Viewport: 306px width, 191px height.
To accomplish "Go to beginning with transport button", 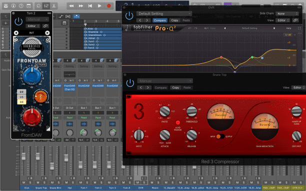I will [90, 6].
